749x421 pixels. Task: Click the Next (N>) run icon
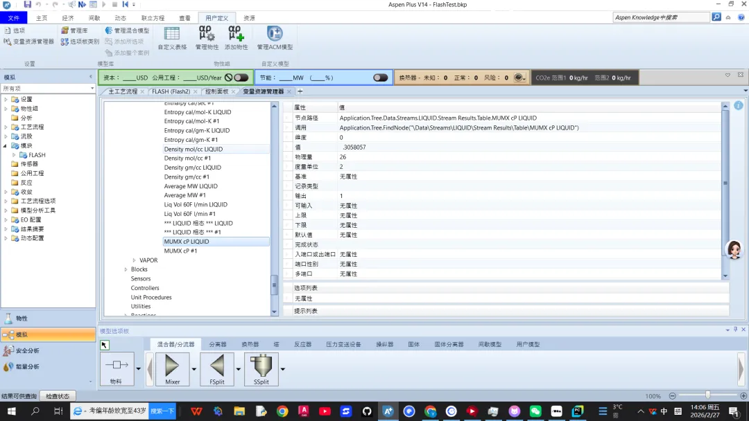coord(82,4)
